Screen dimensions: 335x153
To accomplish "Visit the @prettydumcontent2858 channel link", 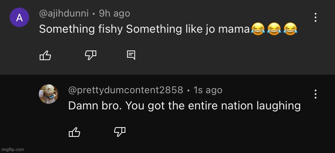I will (x=125, y=90).
